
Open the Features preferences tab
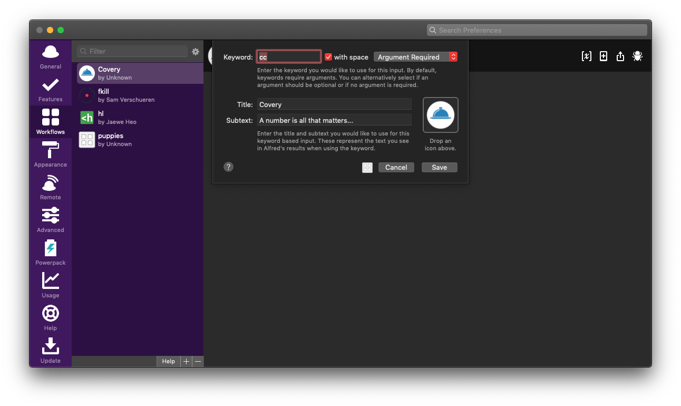pyautogui.click(x=51, y=90)
